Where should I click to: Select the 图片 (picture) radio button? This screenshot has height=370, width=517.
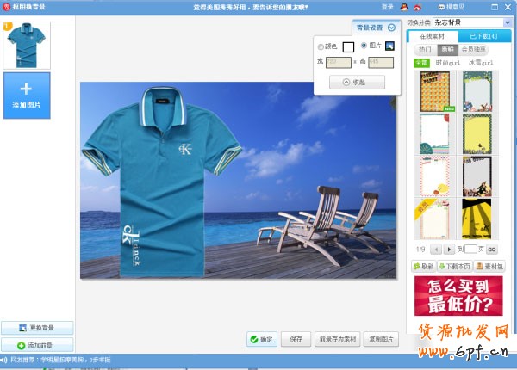coord(364,46)
